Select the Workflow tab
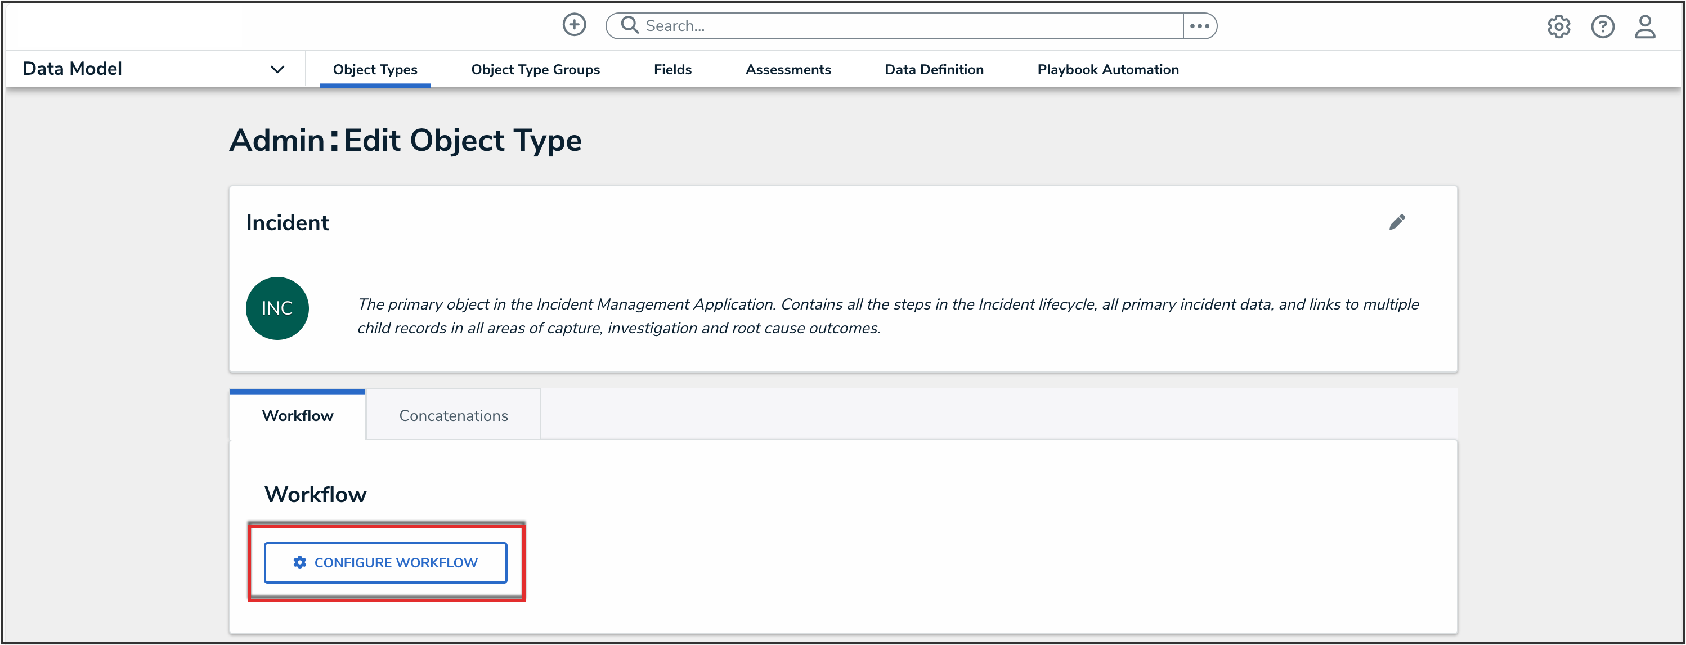1686x645 pixels. [297, 415]
